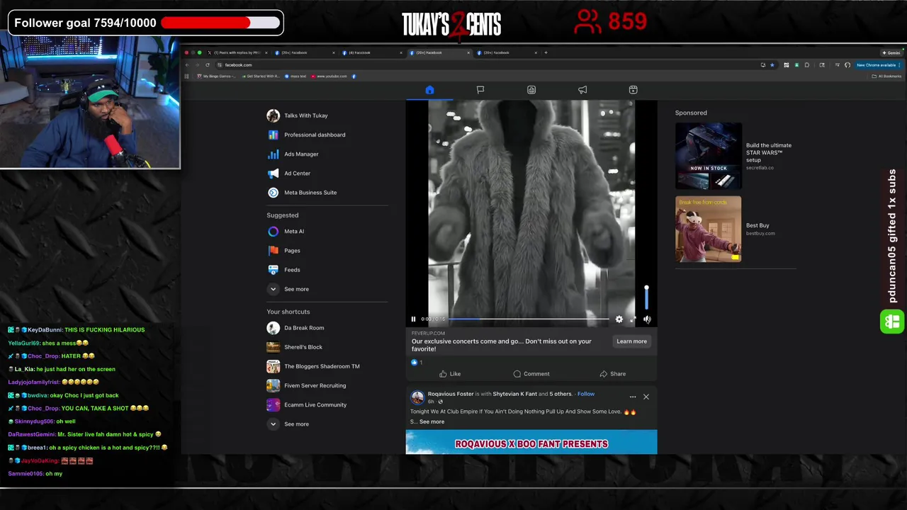Go back in browser history
The width and height of the screenshot is (907, 510).
pos(188,64)
